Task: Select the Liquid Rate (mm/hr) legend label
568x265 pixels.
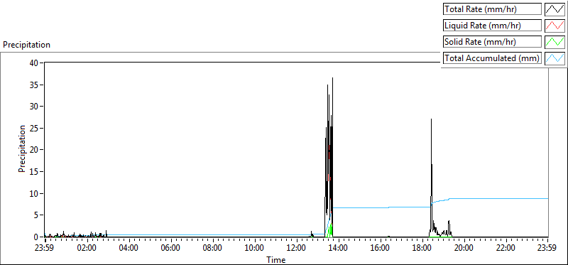Action: (x=492, y=26)
